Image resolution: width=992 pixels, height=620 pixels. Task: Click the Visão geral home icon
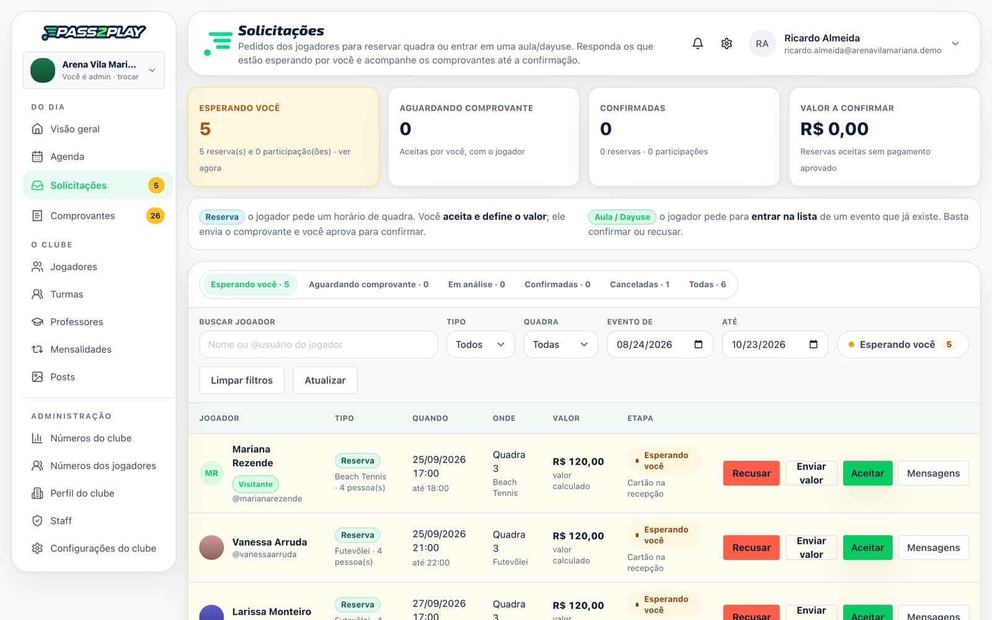(37, 129)
